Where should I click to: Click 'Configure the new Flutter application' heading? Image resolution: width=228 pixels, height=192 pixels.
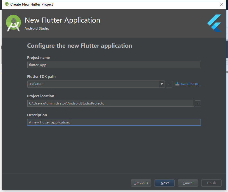[80, 46]
